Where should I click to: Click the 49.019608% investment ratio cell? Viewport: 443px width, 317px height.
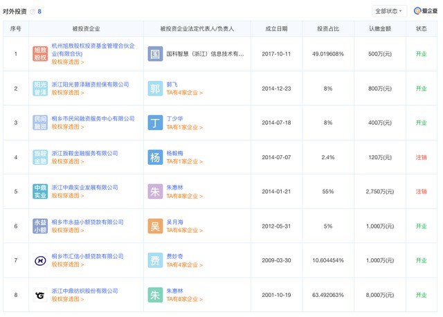(x=328, y=54)
